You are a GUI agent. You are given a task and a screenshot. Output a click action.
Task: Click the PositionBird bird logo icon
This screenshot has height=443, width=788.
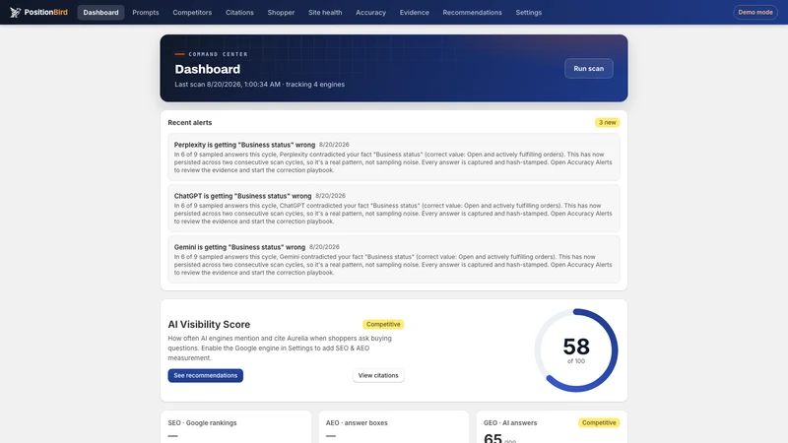[x=15, y=12]
